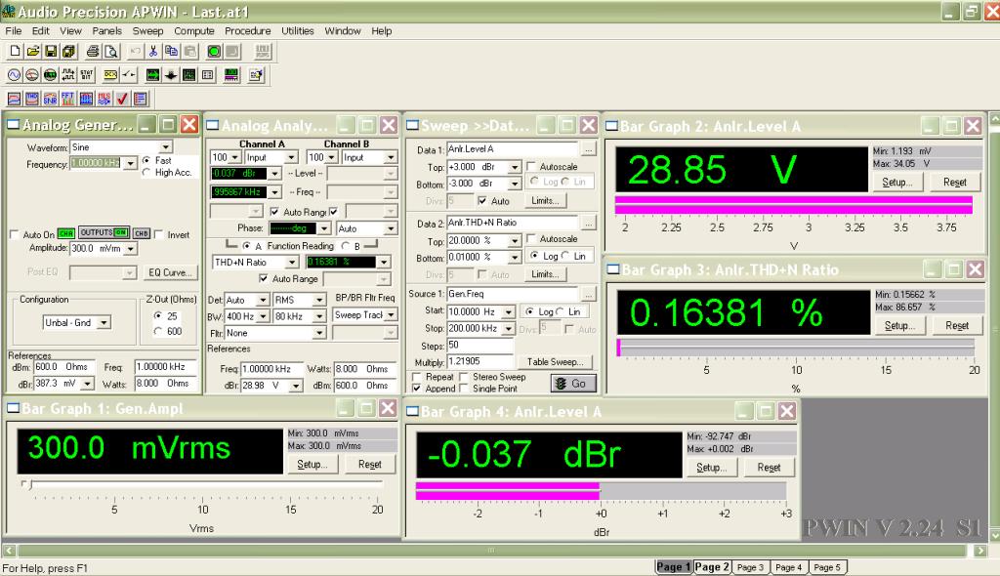Open the 80 kHz low-pass dropdown
1000x576 pixels.
[x=319, y=316]
